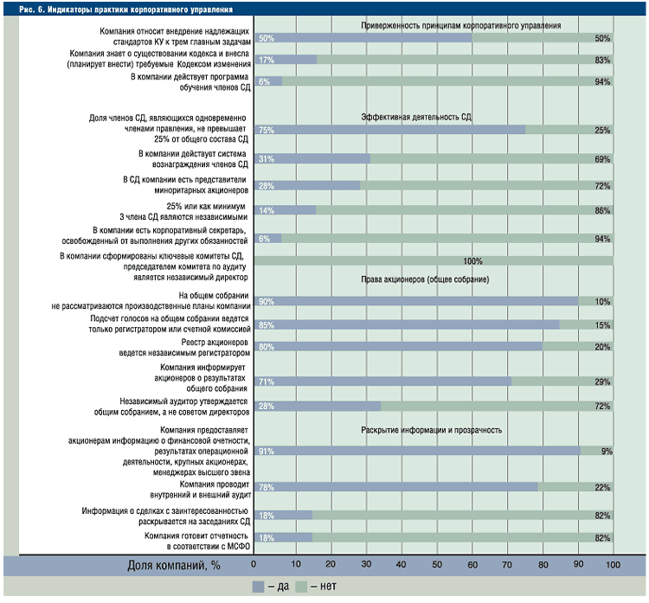Click the '83%' value label
The height and width of the screenshot is (603, 649).
[602, 60]
